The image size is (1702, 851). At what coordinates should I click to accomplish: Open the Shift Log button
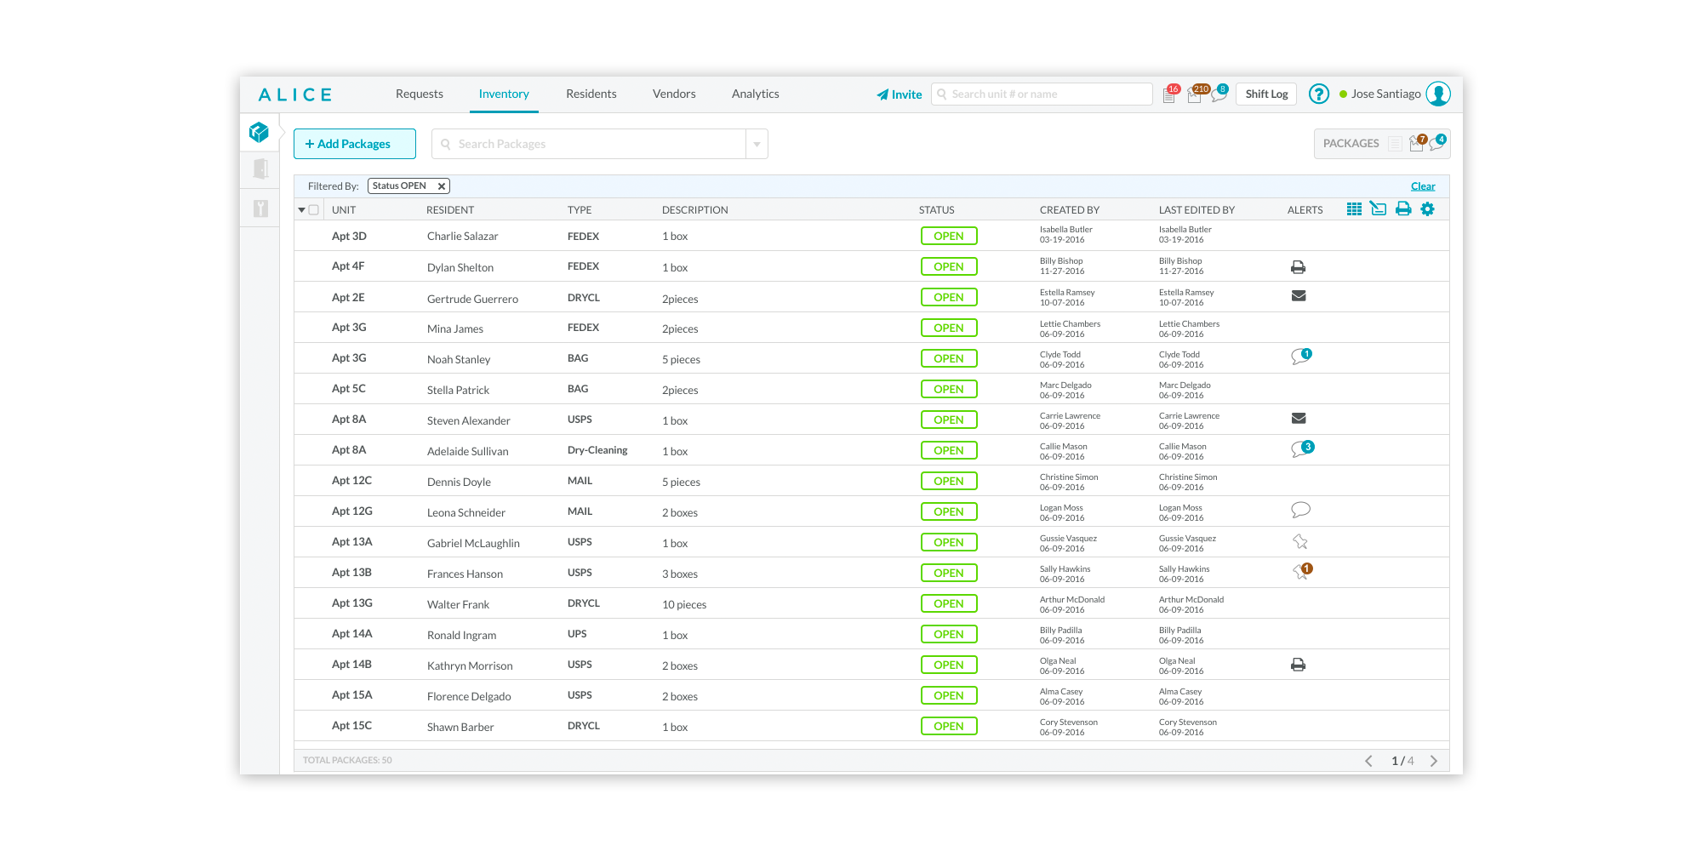point(1266,94)
